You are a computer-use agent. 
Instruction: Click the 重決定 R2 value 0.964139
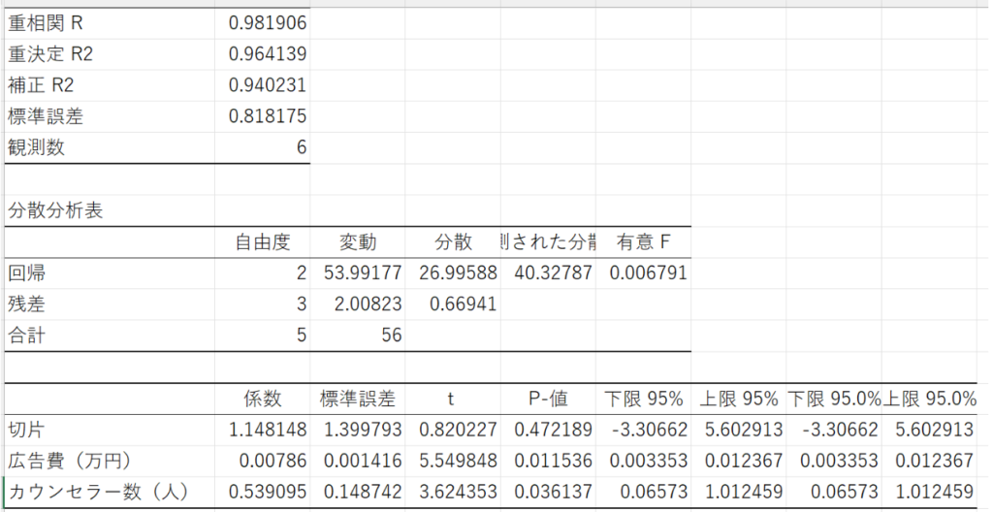268,54
